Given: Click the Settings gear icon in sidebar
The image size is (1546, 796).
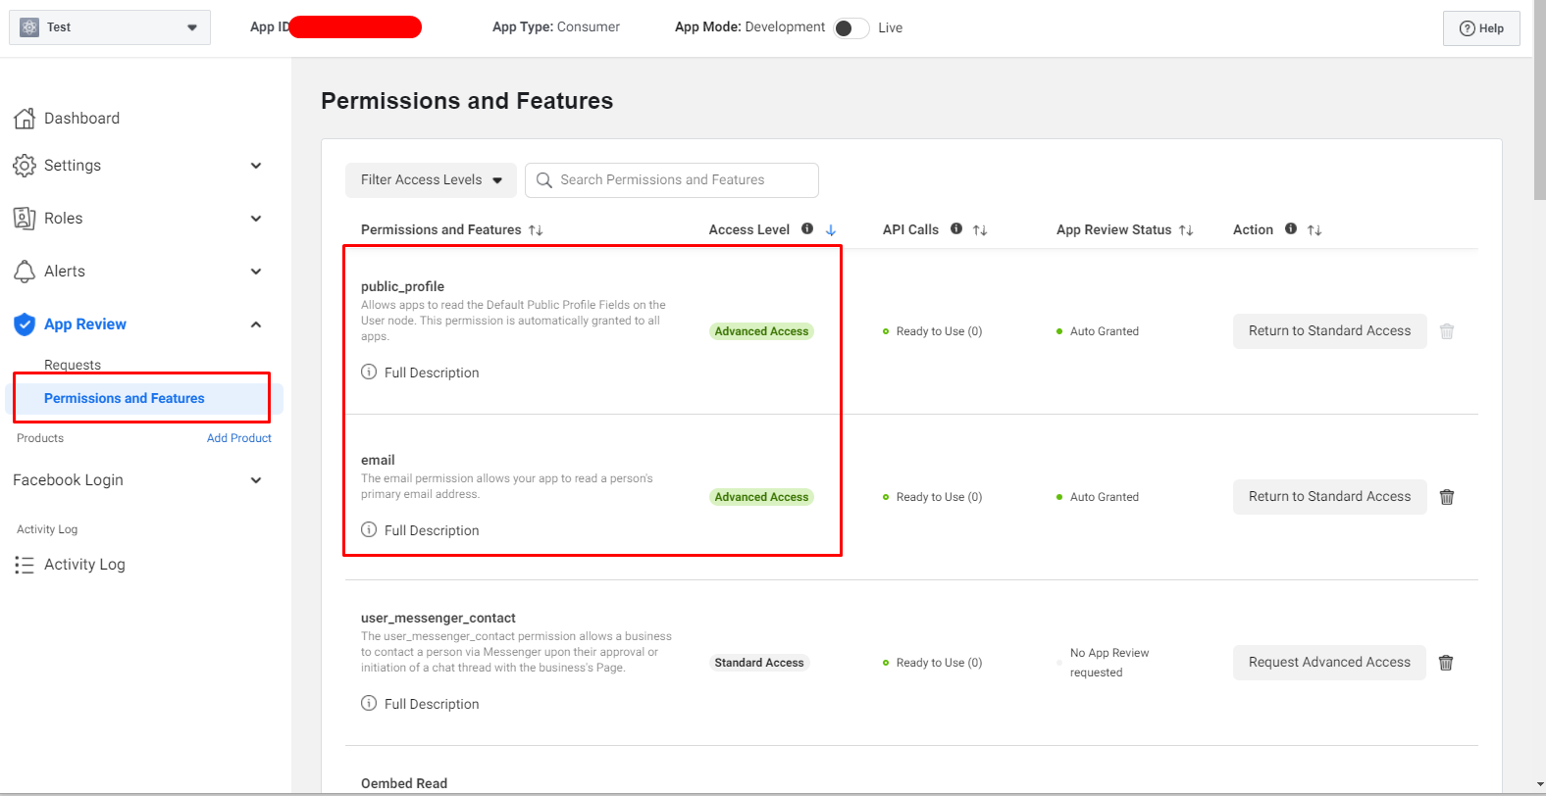Looking at the screenshot, I should tap(25, 166).
